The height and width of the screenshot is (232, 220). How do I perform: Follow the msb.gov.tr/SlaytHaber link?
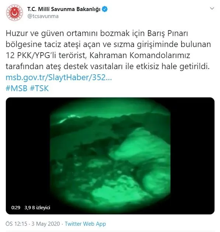[x=59, y=77]
